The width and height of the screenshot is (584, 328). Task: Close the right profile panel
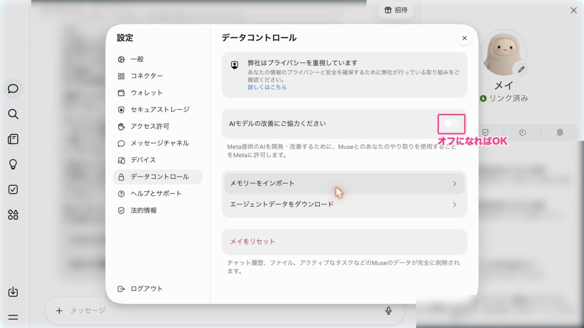(x=574, y=10)
